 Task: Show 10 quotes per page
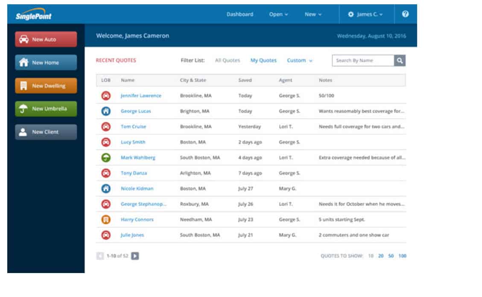[371, 256]
